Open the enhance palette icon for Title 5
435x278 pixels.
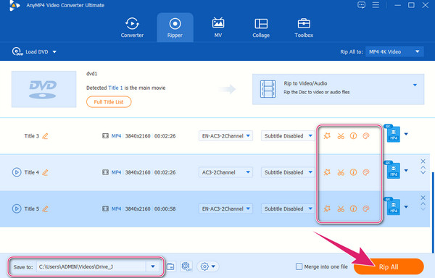tap(366, 208)
